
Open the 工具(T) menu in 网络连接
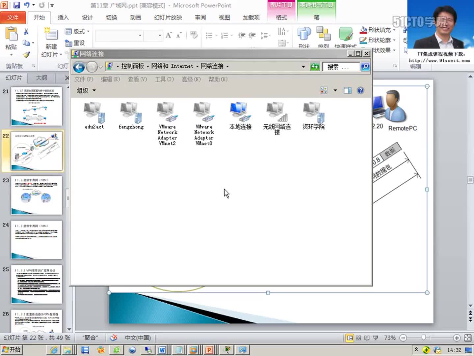[164, 79]
